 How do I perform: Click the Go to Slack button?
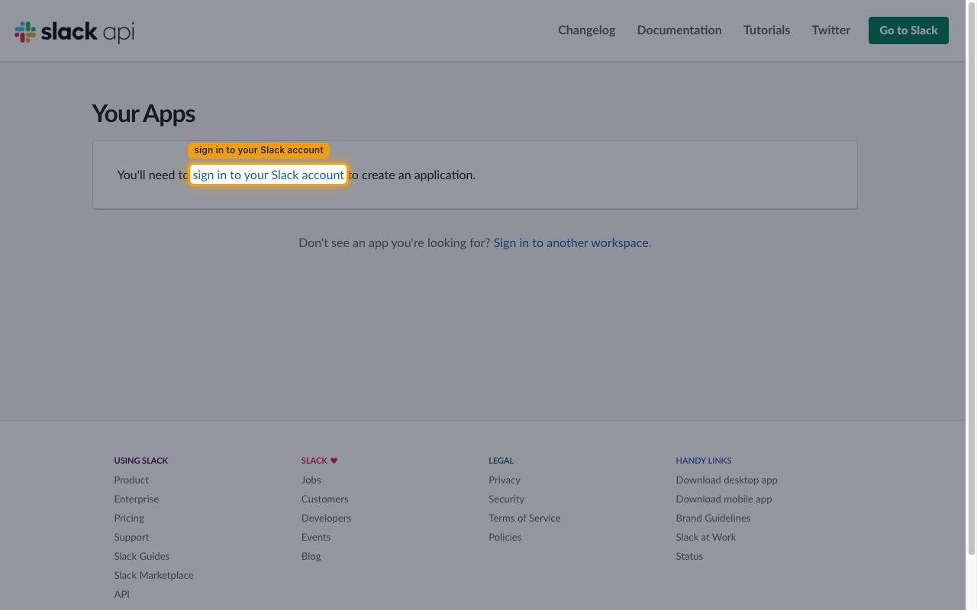(x=908, y=30)
